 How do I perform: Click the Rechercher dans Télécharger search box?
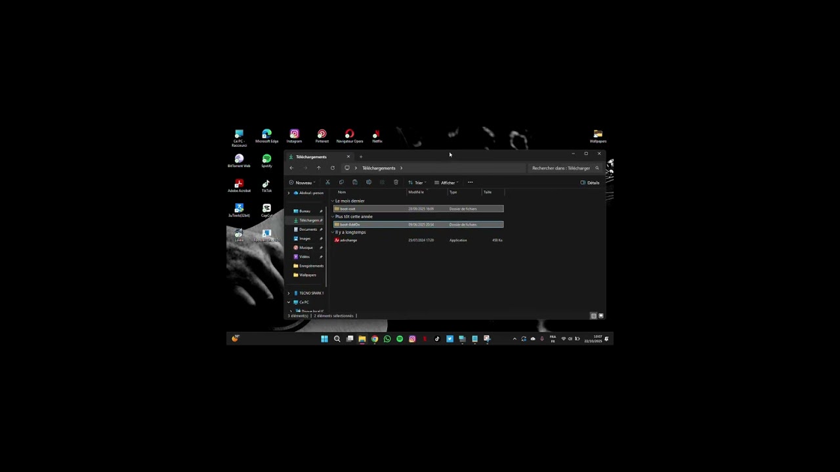tap(564, 168)
